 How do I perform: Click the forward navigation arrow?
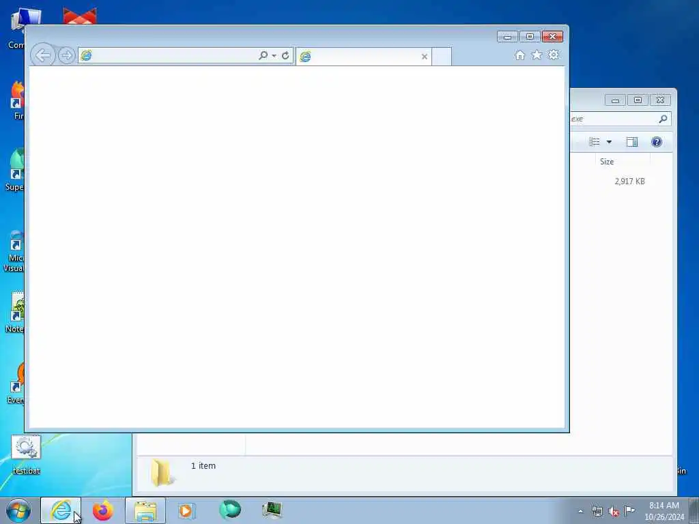point(67,56)
